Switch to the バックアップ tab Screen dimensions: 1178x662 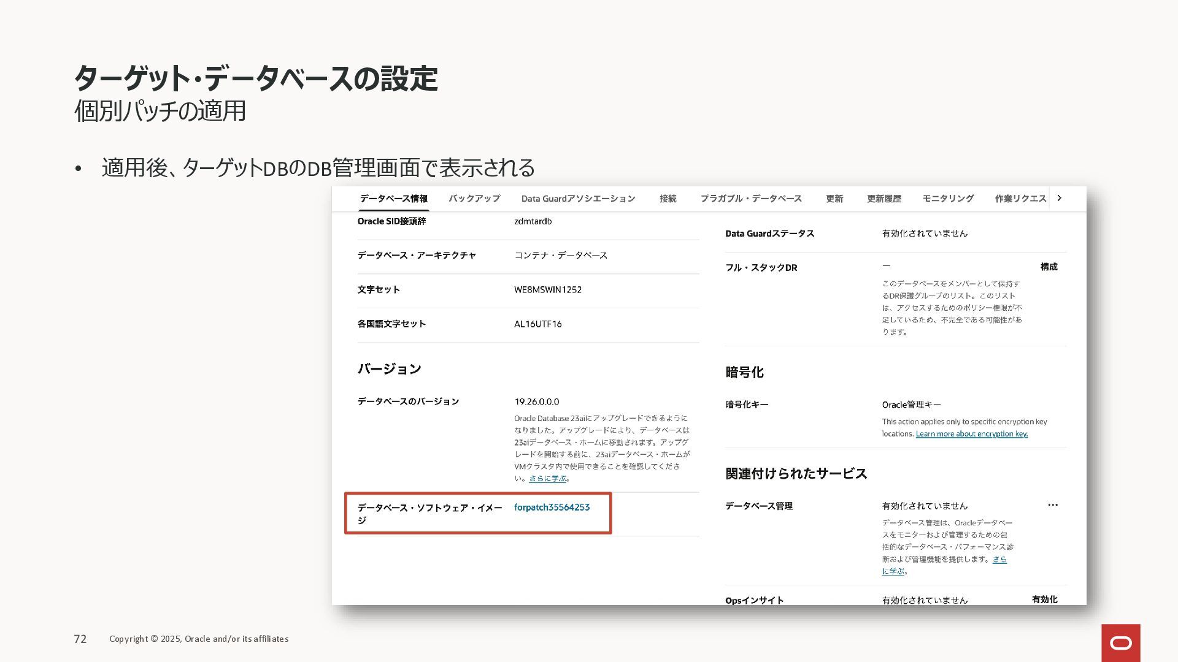point(474,199)
